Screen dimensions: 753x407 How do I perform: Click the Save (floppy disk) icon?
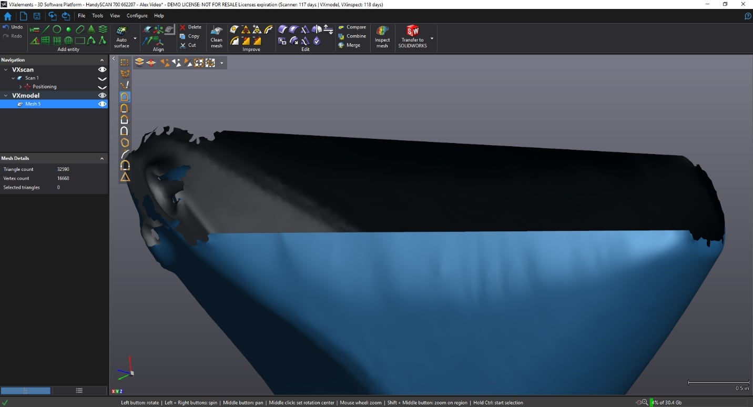tap(37, 16)
